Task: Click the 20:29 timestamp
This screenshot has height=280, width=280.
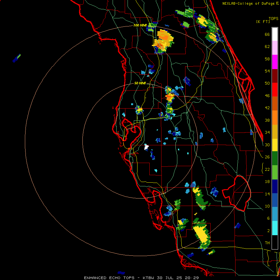Action: [x=192, y=278]
